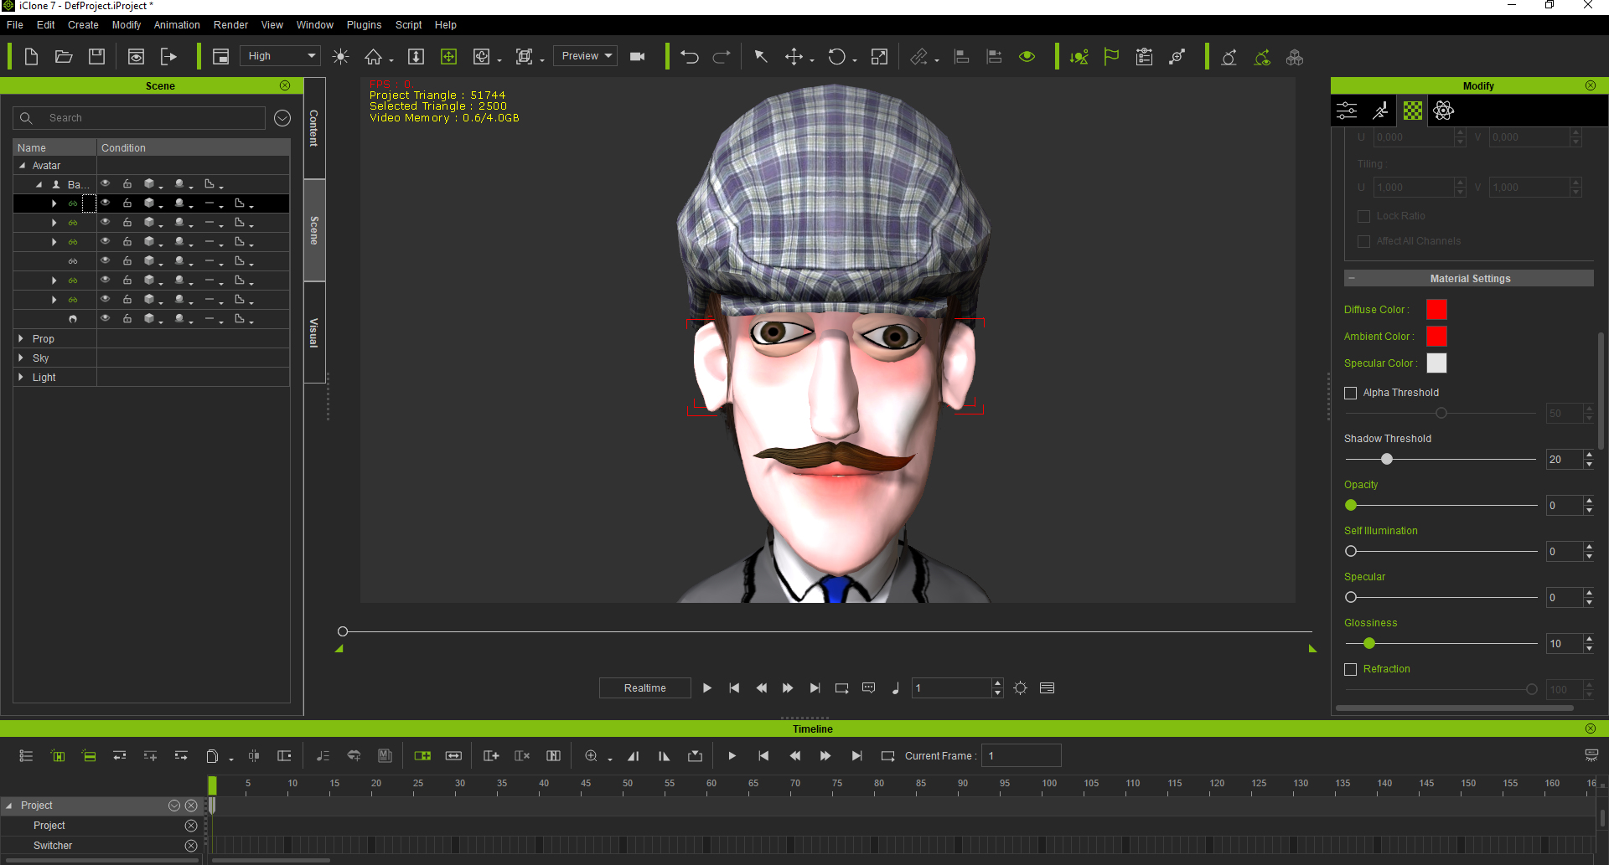The height and width of the screenshot is (865, 1609).
Task: Pick the Specular Color swatch
Action: (1436, 363)
